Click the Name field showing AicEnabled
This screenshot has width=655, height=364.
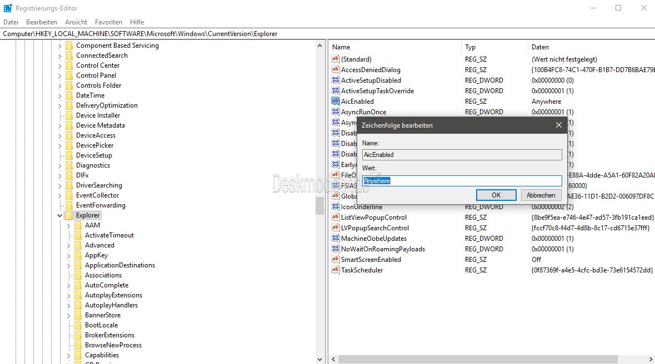click(x=462, y=154)
